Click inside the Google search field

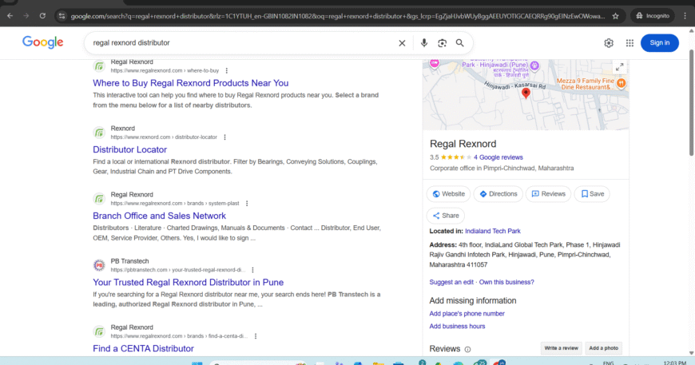click(x=240, y=43)
